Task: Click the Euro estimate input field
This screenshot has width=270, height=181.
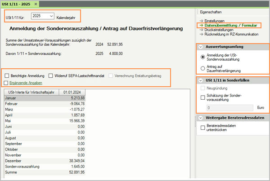Action: 229,108
